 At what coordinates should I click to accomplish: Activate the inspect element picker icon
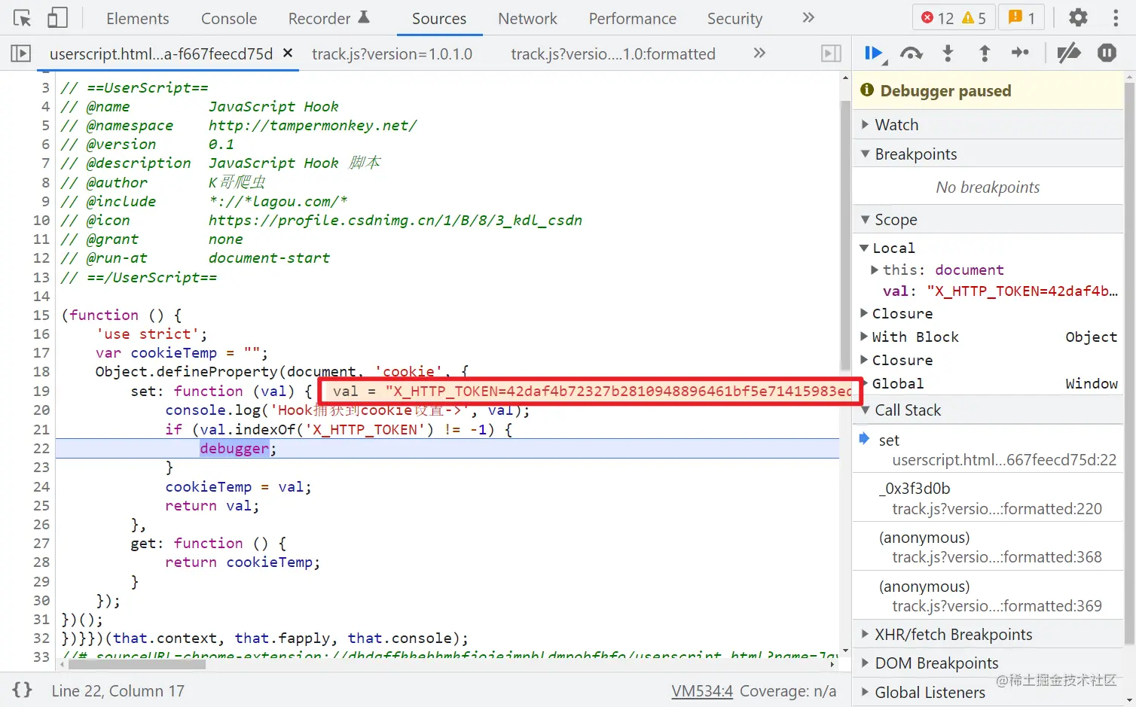[22, 18]
